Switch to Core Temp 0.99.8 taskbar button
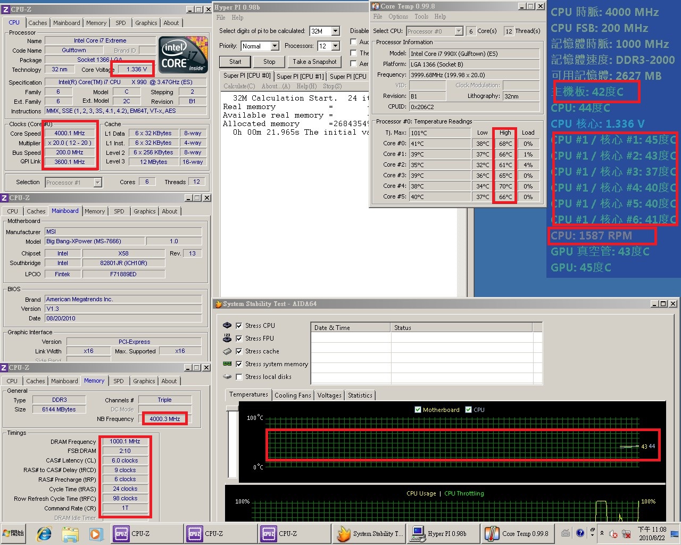 click(517, 533)
